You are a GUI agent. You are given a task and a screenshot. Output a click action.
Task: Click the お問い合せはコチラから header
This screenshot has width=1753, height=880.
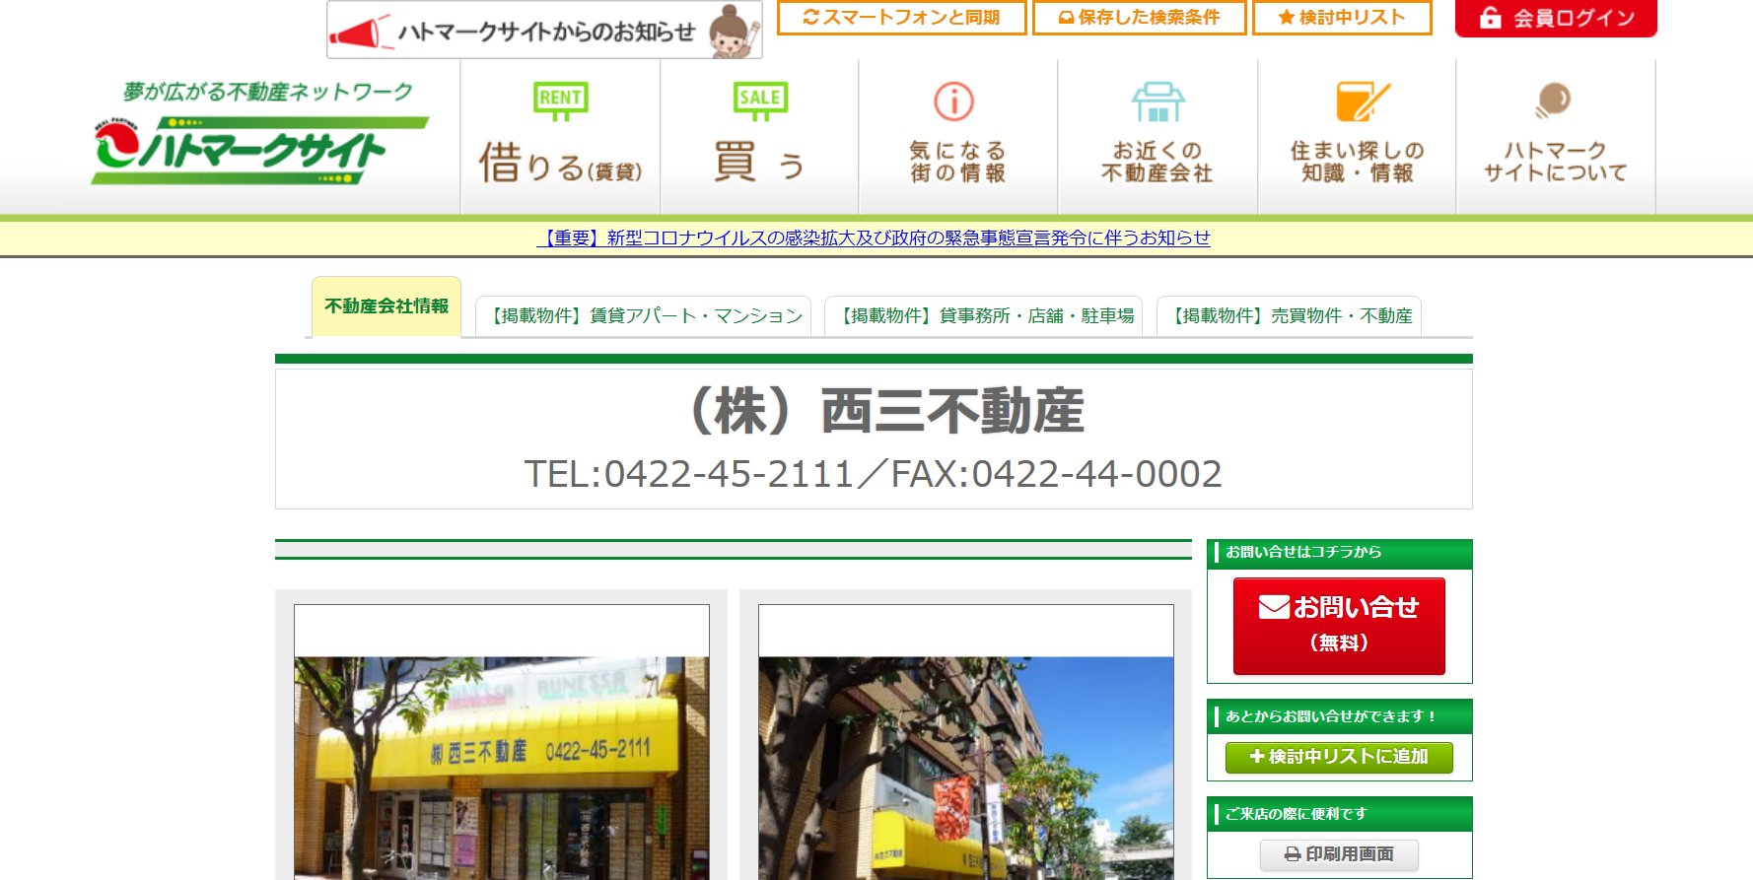click(1339, 553)
